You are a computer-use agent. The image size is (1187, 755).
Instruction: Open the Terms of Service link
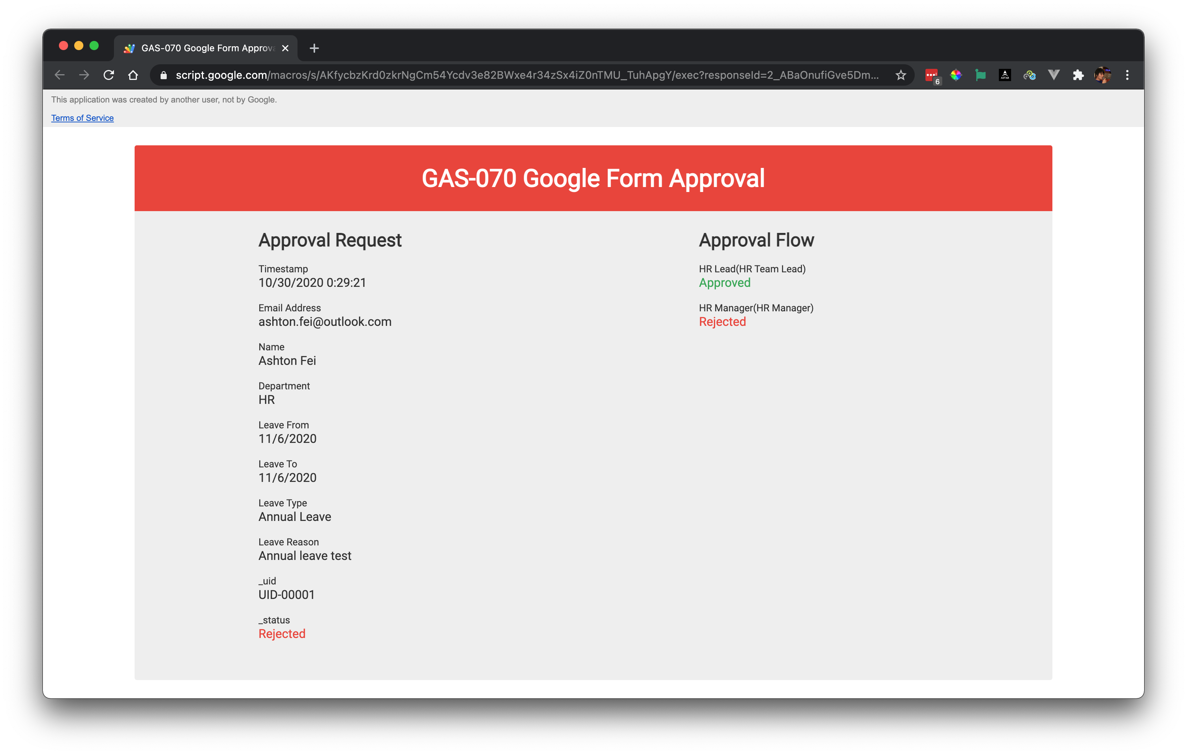click(82, 118)
